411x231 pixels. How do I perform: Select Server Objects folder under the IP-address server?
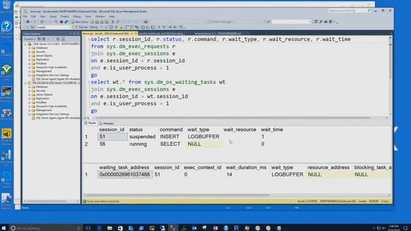point(44,94)
